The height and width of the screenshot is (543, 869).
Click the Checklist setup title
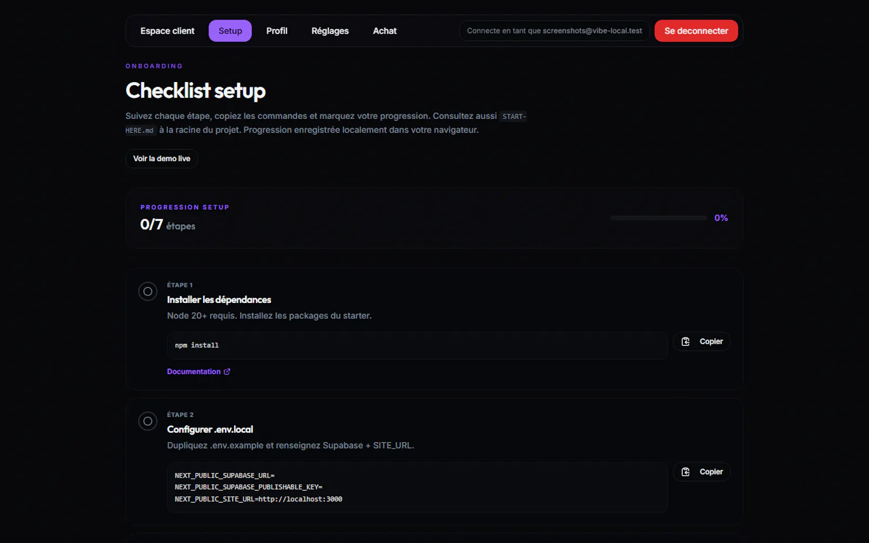pos(196,91)
